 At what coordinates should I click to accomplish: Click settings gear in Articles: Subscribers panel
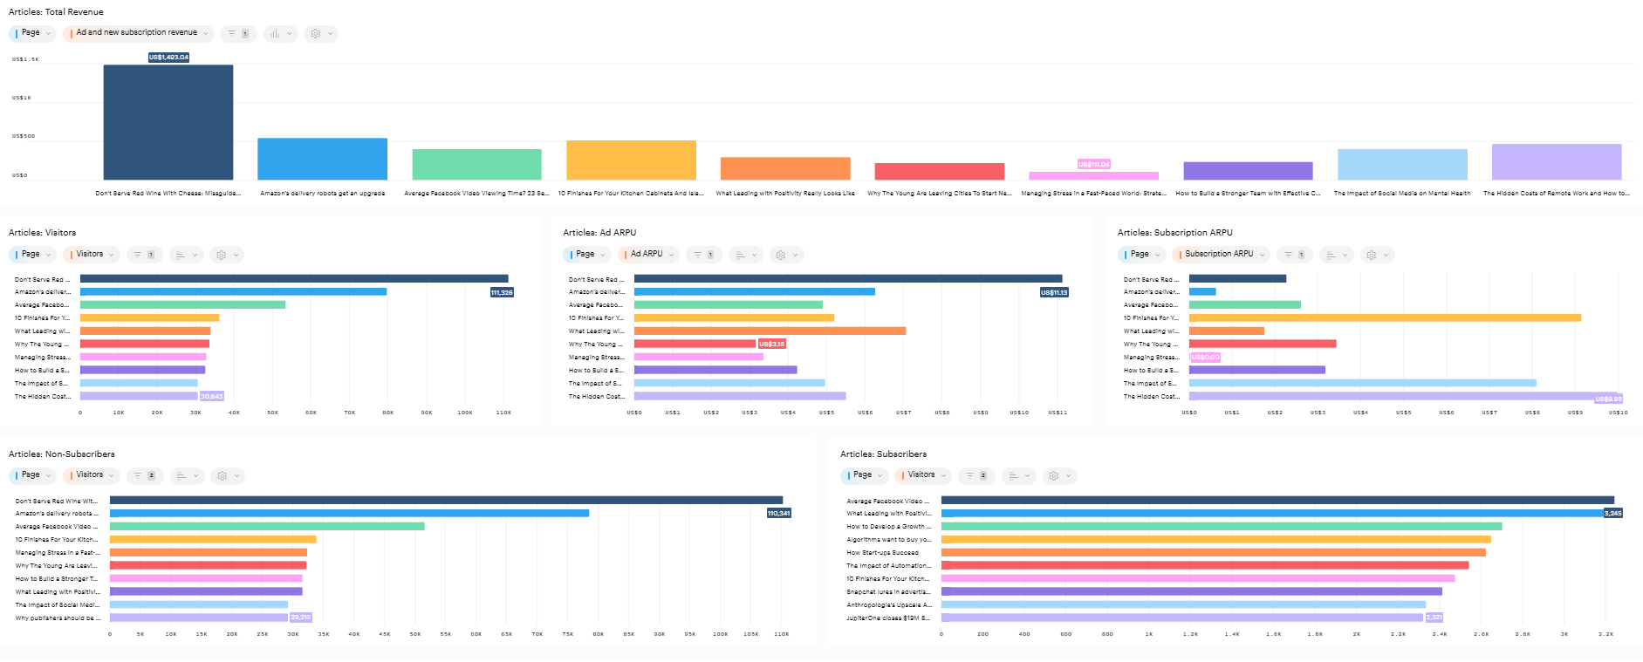click(1059, 475)
